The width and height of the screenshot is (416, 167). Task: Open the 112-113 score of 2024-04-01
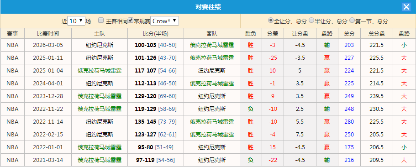(145, 83)
